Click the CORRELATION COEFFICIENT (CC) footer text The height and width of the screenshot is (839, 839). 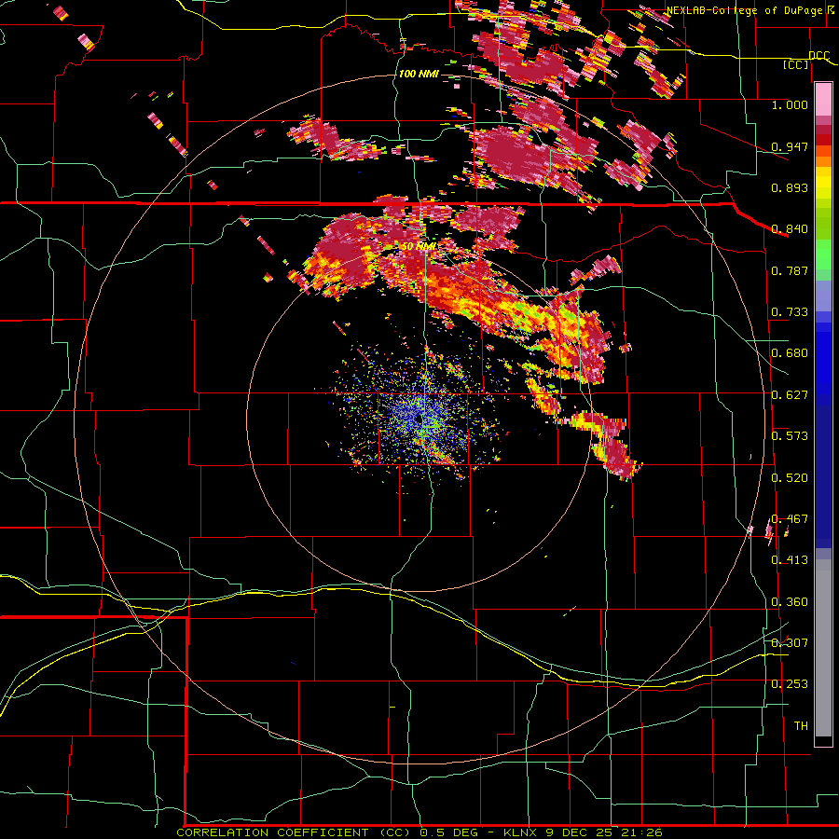pos(294,832)
